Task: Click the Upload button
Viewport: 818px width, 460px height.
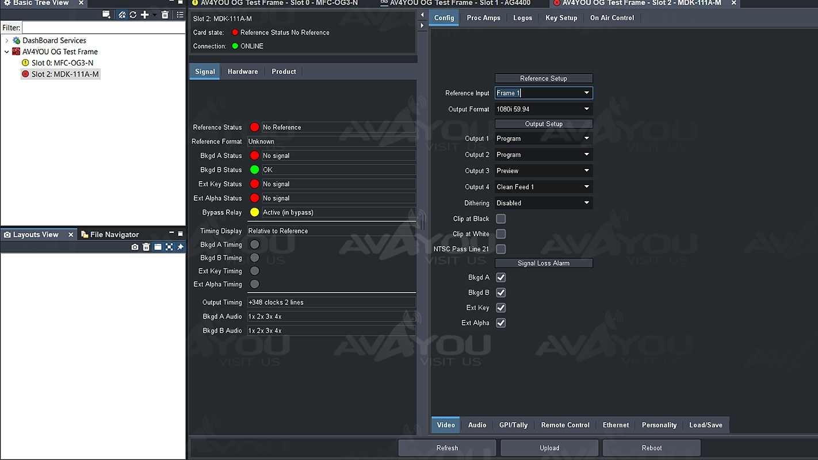Action: [549, 448]
